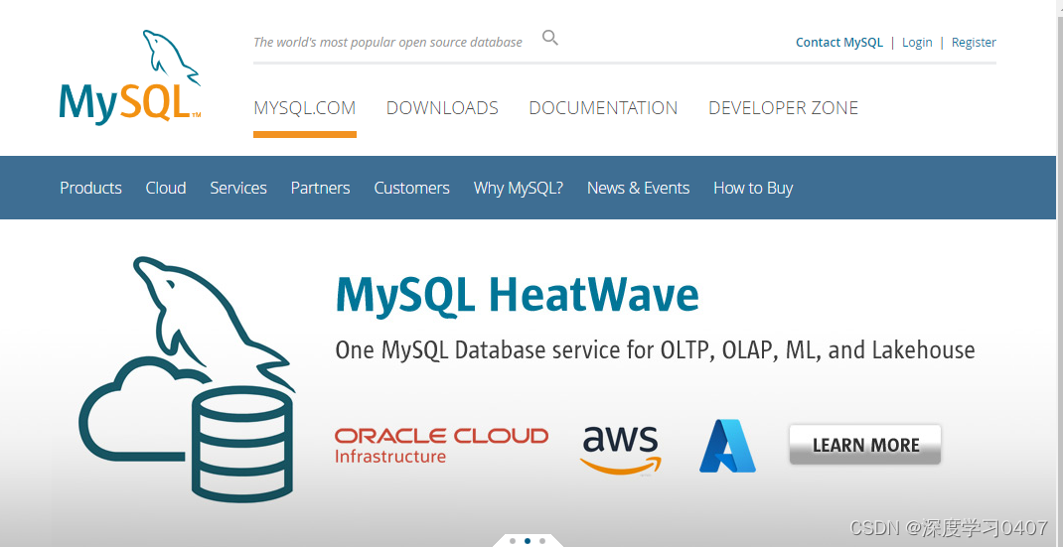Click the MySQL dolphin logo
Viewport: 1063px width, 547px height.
coord(130,77)
